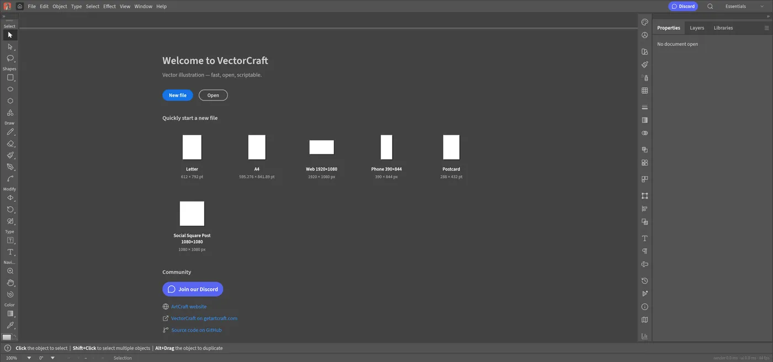Click the New file button
This screenshot has height=362, width=773.
178,95
